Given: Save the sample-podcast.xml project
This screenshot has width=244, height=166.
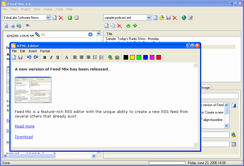Looking at the screenshot, I should [x=168, y=18].
